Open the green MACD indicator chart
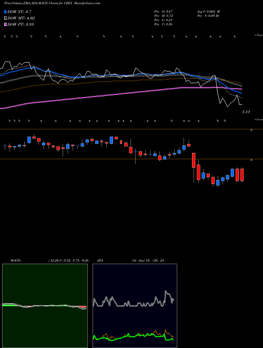Image resolution: width=263 pixels, height=348 pixels. click(45, 306)
